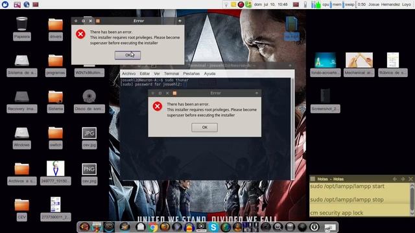Viewport: 415px width, 233px height.
Task: Launch Skype from the dock
Action: (x=213, y=227)
